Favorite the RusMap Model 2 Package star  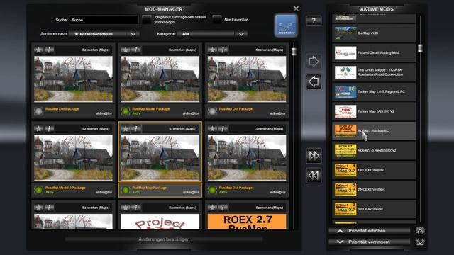[38, 129]
